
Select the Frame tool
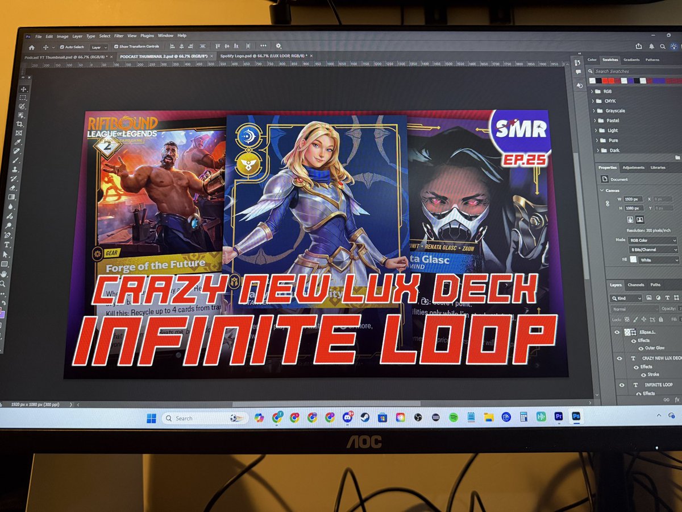click(x=19, y=133)
